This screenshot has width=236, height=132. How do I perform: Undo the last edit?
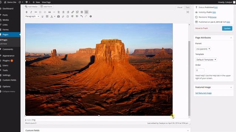tap(81, 16)
